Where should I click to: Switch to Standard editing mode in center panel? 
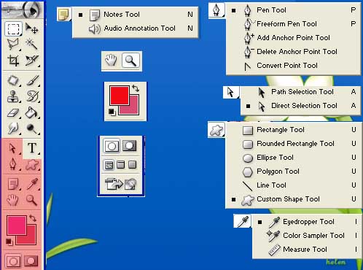point(112,146)
